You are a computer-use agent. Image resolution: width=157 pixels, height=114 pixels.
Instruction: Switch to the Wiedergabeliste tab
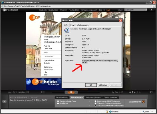82,25
